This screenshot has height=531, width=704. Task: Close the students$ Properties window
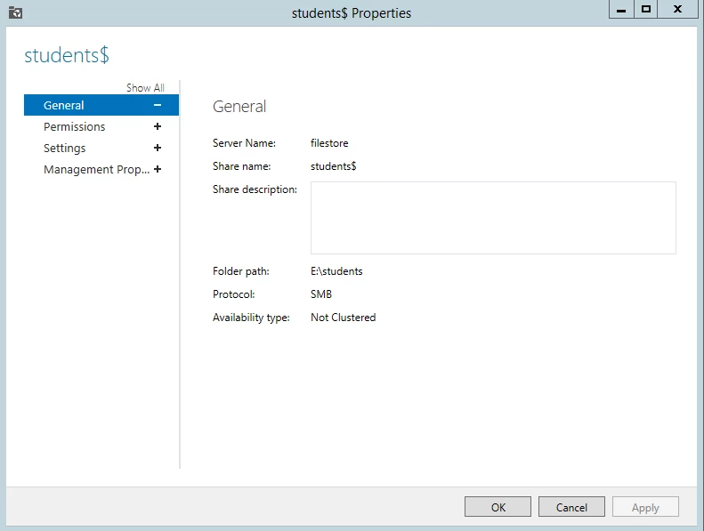(678, 10)
